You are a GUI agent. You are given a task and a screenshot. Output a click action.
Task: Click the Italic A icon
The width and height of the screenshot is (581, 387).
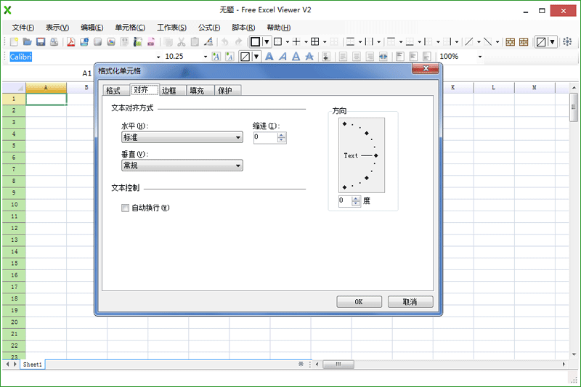283,57
